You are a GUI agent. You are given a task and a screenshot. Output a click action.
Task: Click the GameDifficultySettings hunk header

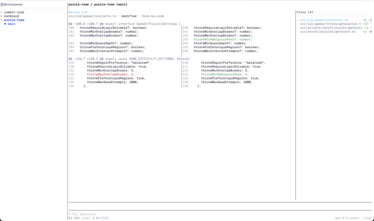pyautogui.click(x=124, y=24)
